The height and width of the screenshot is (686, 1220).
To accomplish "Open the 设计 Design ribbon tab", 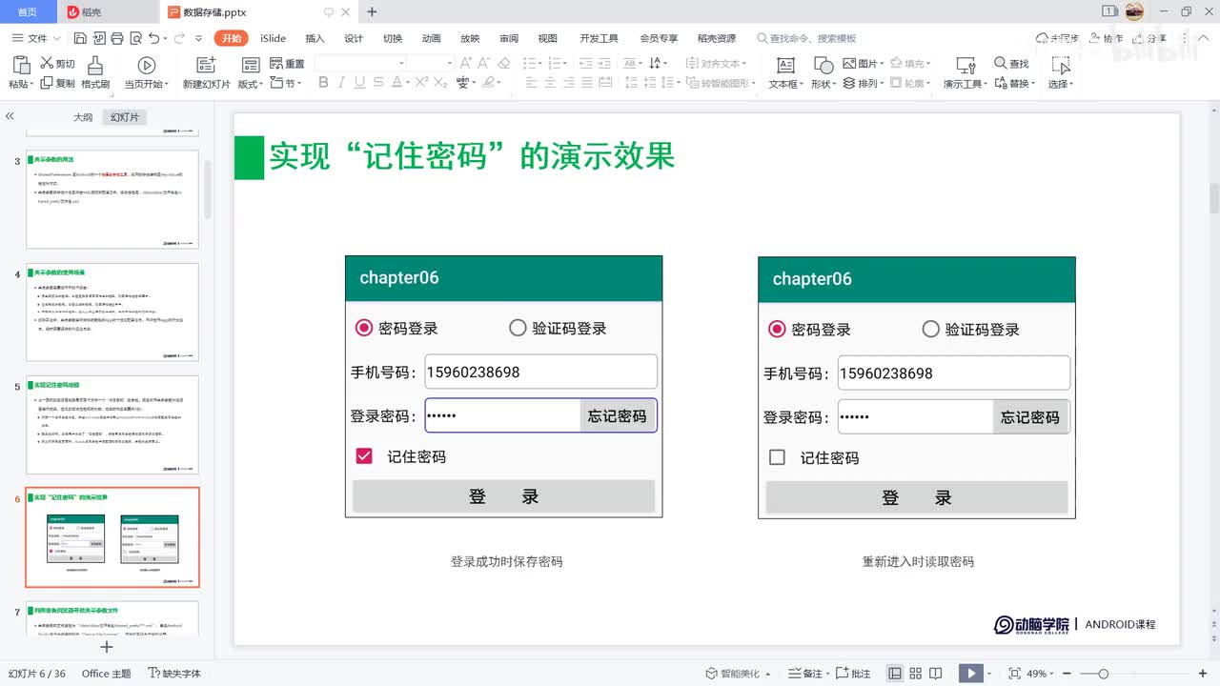I will [354, 38].
